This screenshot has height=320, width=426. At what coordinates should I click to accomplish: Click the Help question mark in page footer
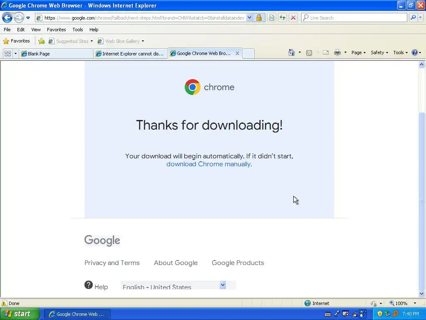(x=88, y=285)
